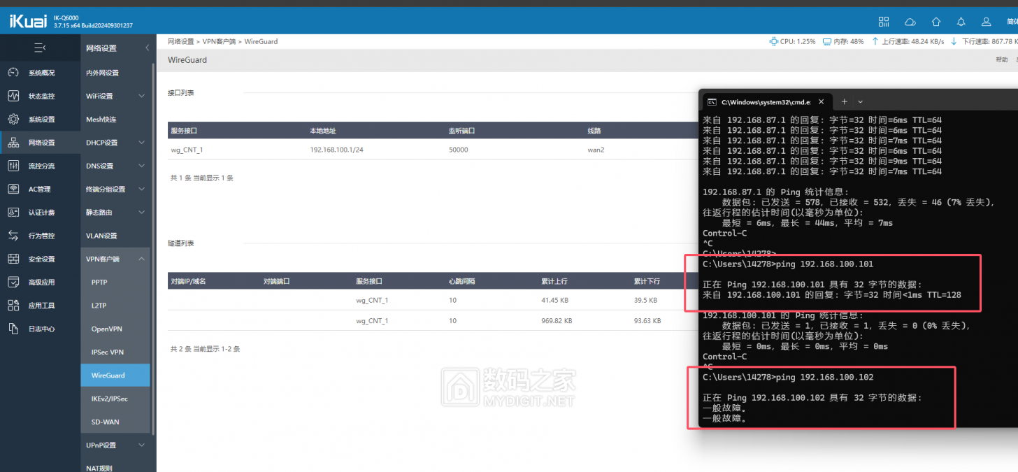This screenshot has width=1018, height=472.
Task: Click the home icon in top bar
Action: [935, 22]
